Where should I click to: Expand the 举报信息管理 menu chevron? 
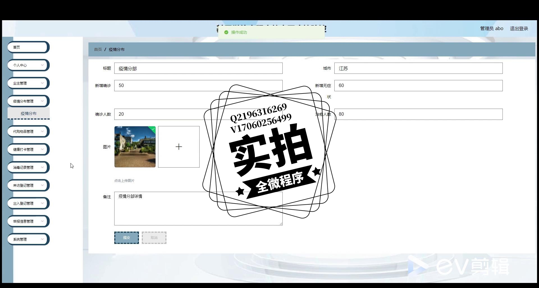click(42, 221)
